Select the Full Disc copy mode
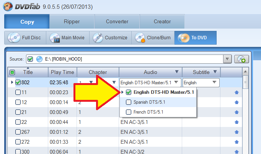This screenshot has height=154, width=261. click(x=25, y=38)
